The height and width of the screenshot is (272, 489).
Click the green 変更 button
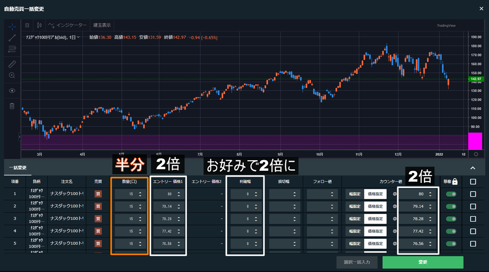point(423,262)
